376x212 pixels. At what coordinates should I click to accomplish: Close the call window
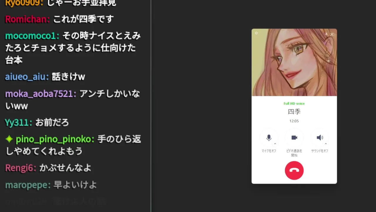pos(332,34)
